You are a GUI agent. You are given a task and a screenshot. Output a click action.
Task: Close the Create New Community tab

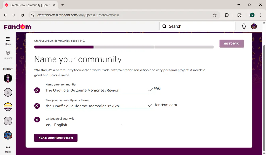pyautogui.click(x=54, y=5)
